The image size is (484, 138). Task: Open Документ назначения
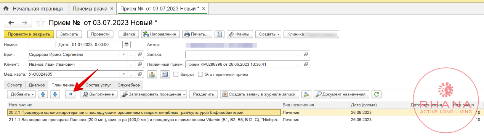click(x=341, y=94)
